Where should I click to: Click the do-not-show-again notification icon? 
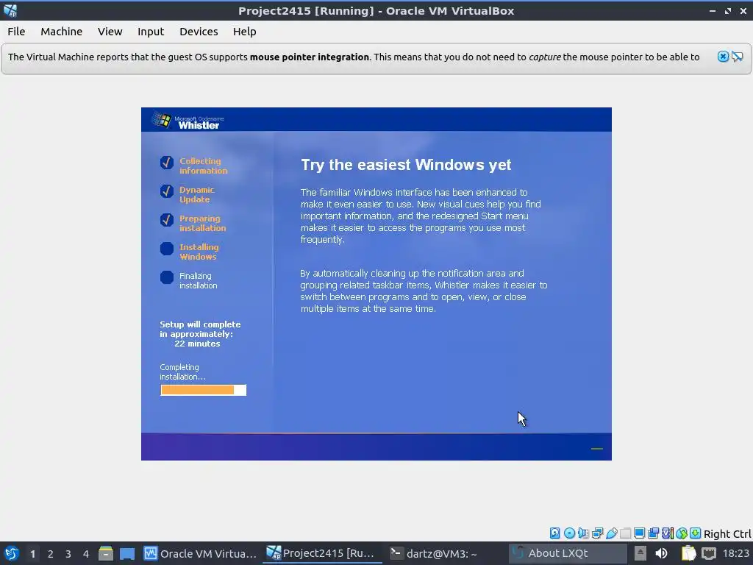coord(738,57)
